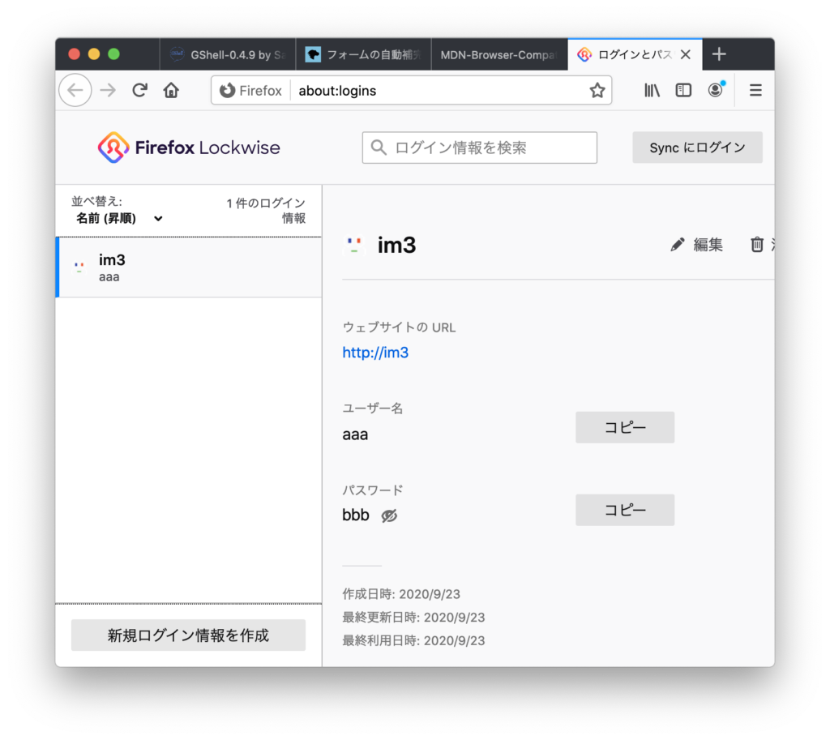
Task: Switch to the GShell-0.4.9 tab
Action: coord(228,55)
